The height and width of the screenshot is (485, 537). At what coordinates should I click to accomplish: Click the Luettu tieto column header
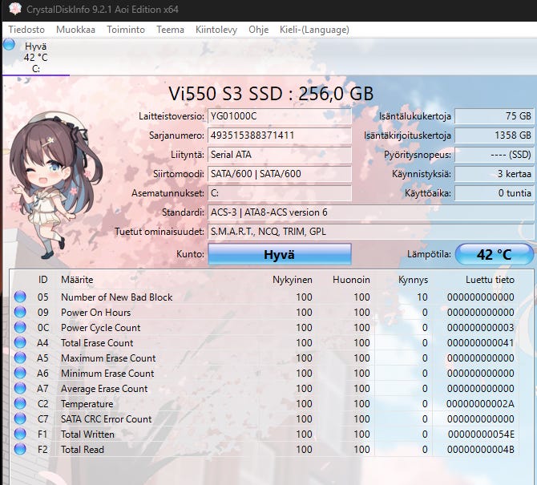tap(490, 280)
